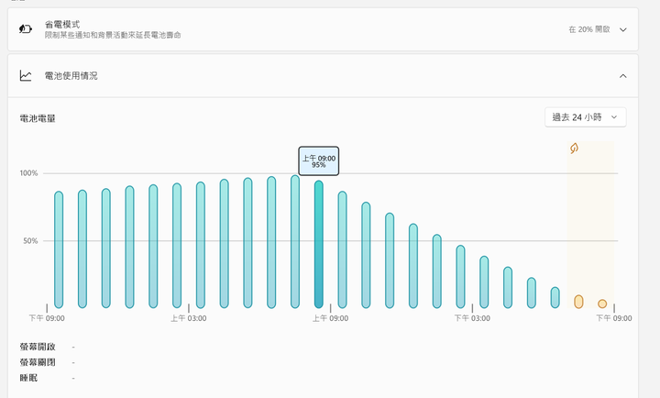
Task: Open the 過去 24 小時 dropdown
Action: pyautogui.click(x=586, y=117)
